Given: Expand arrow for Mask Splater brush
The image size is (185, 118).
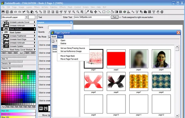Looking at the screenshot, I should 34,32.
